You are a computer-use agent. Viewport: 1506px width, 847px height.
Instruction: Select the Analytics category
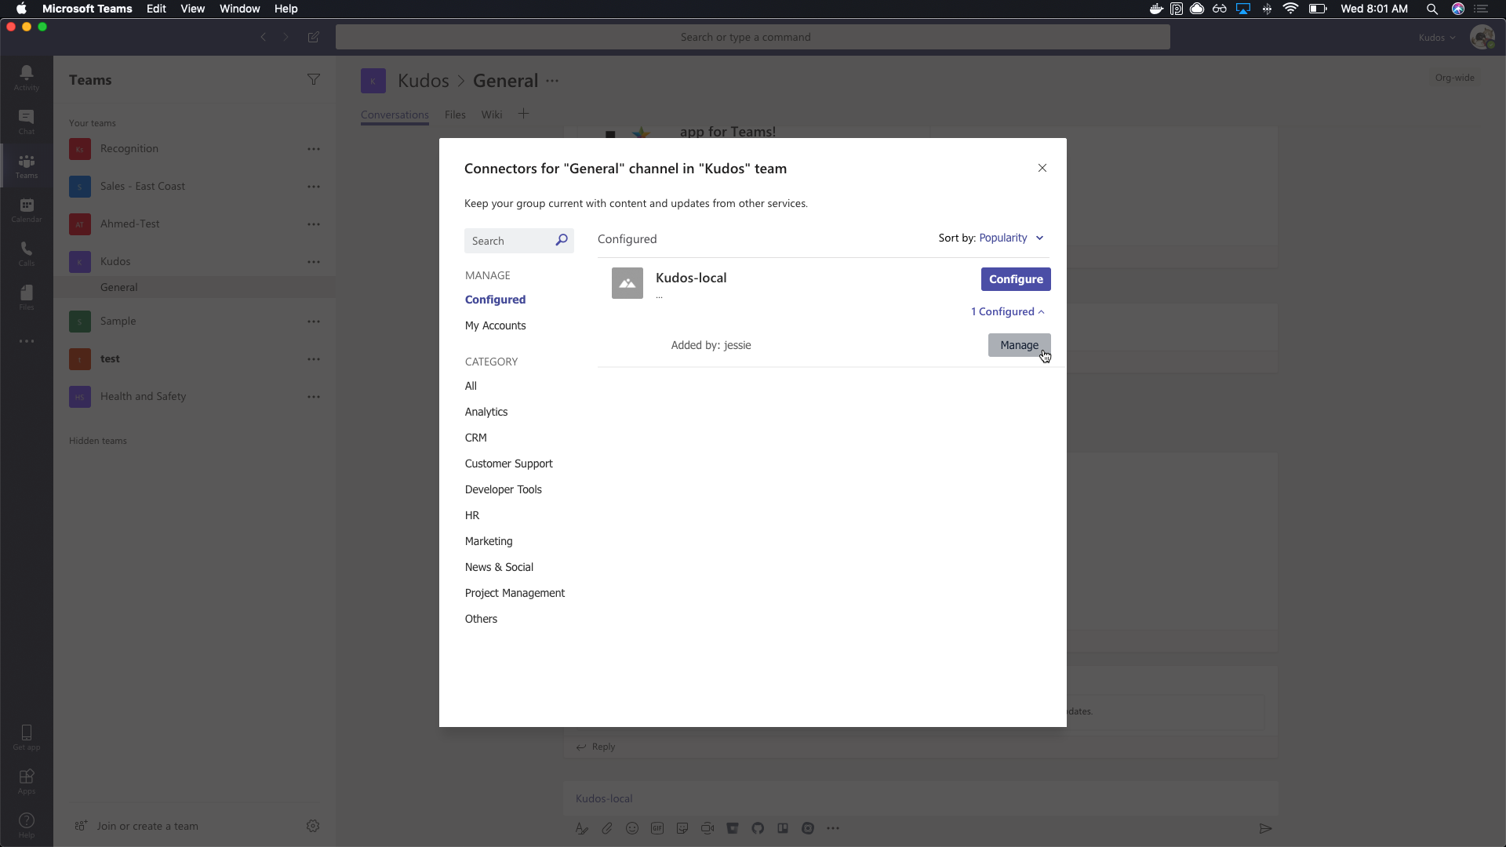[486, 412]
